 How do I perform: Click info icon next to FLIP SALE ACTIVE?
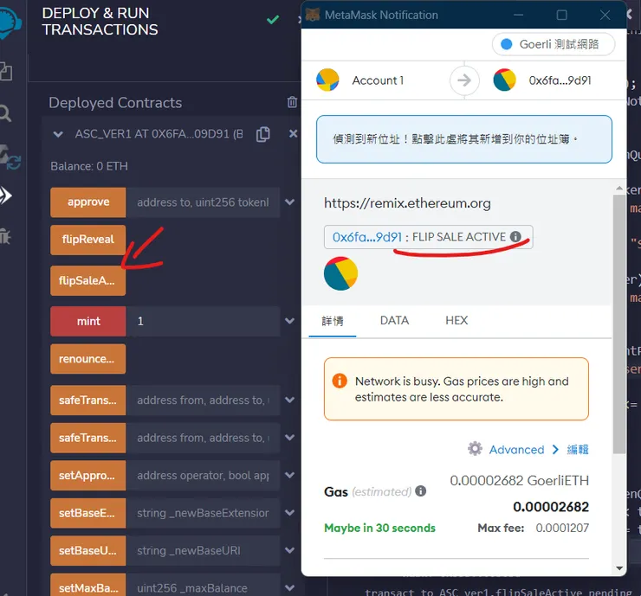click(x=515, y=236)
